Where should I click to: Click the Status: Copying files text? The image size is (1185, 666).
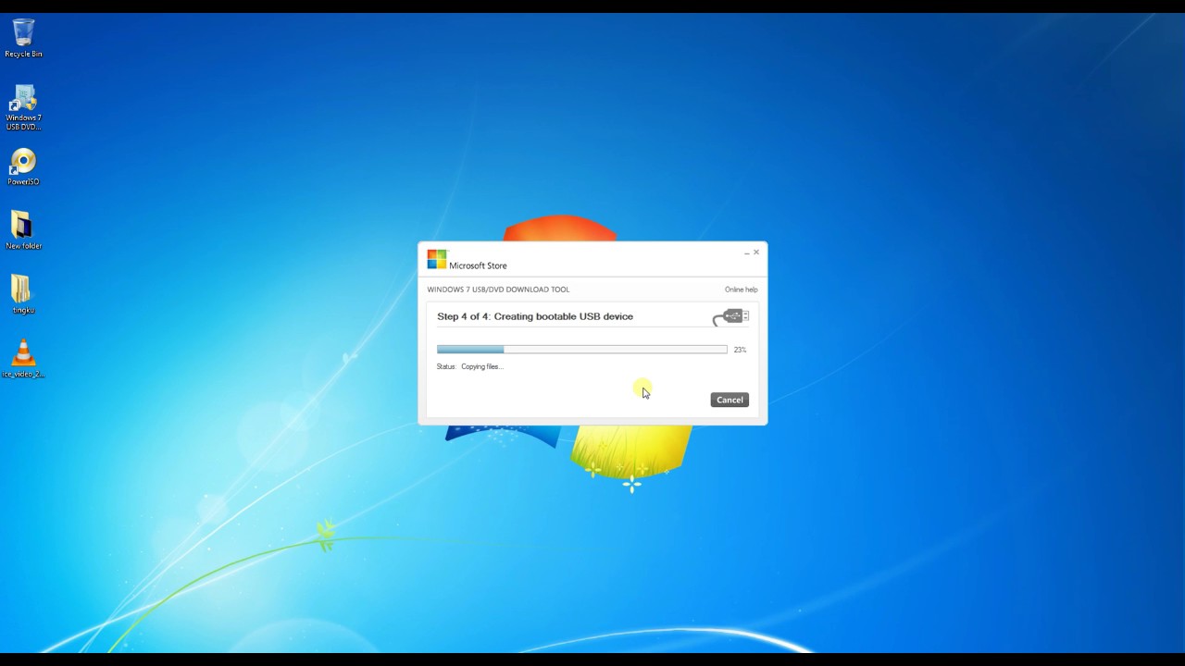469,366
